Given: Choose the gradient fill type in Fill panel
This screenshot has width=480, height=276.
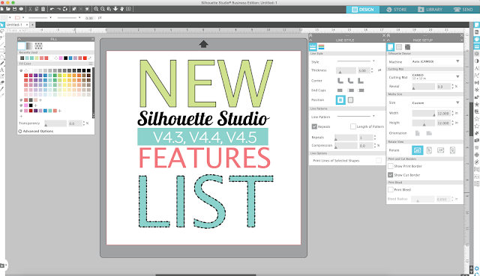Looking at the screenshot, I should tap(30, 46).
